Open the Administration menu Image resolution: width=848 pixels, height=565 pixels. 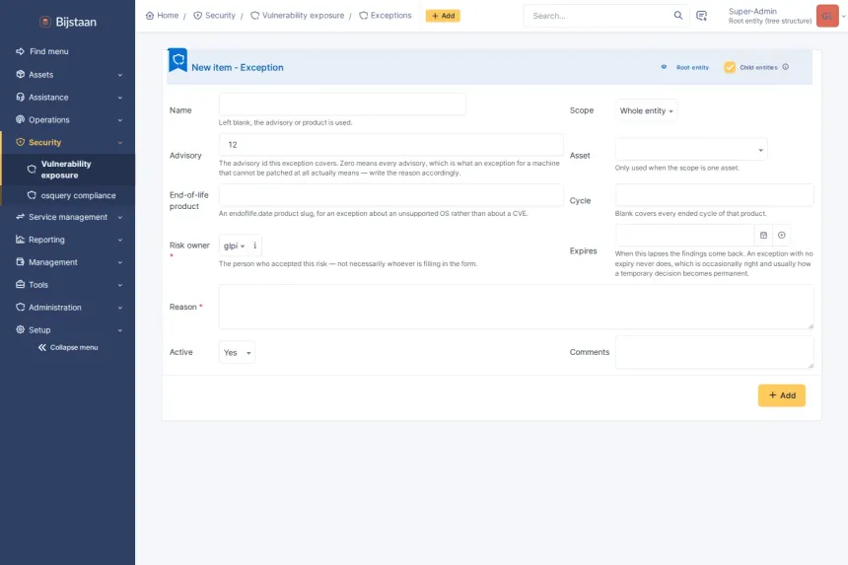pyautogui.click(x=68, y=307)
